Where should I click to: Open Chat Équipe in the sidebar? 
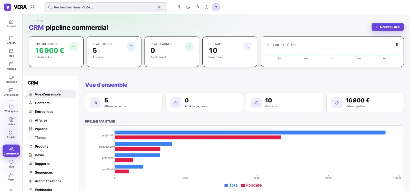point(11,92)
